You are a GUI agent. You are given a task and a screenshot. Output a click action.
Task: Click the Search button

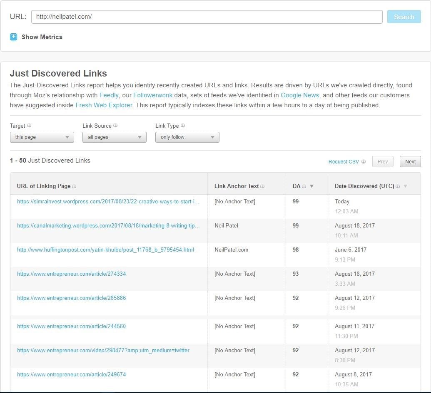tap(404, 17)
